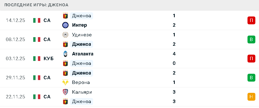Click red loss badge for Atalanta match
Image resolution: width=259 pixels, height=108 pixels.
tap(251, 59)
